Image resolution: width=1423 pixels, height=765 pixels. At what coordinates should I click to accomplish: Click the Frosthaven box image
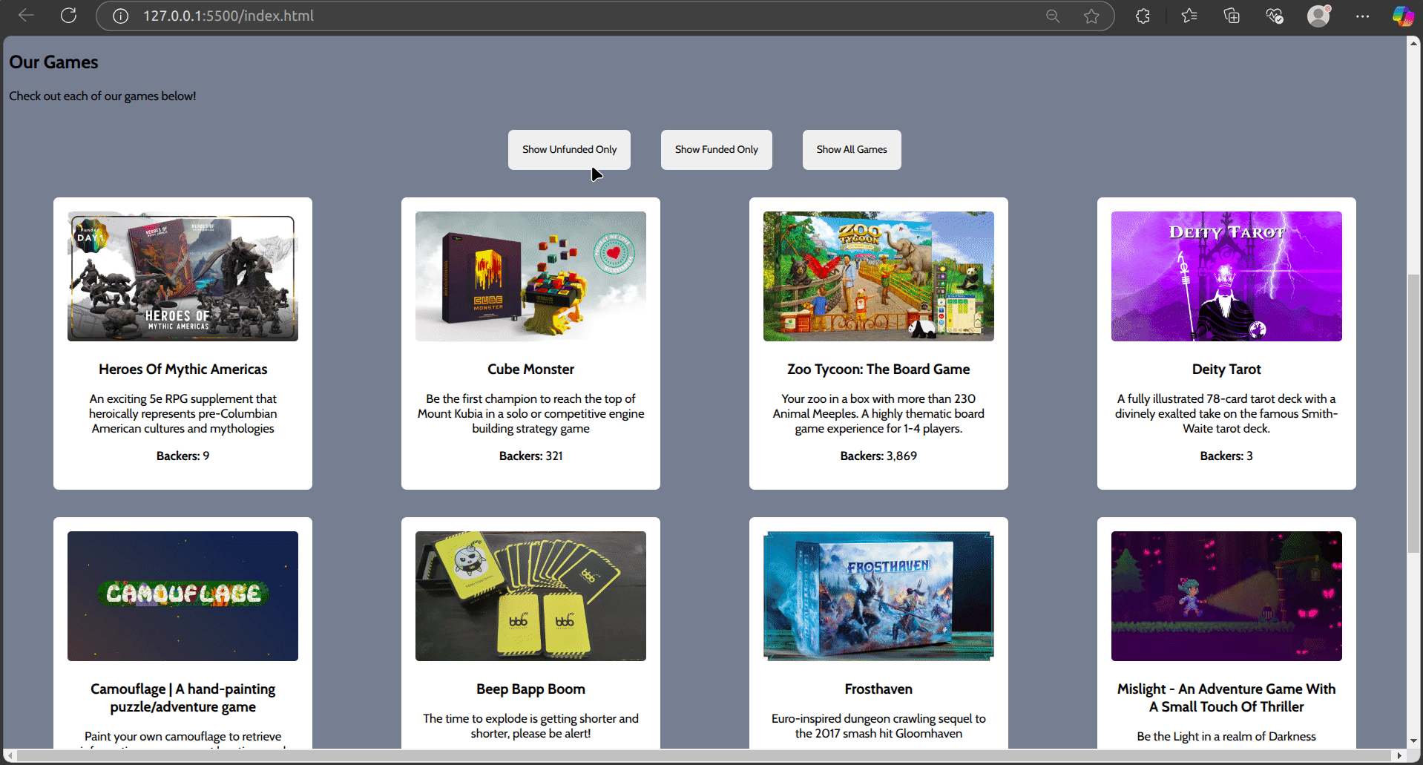click(x=878, y=596)
